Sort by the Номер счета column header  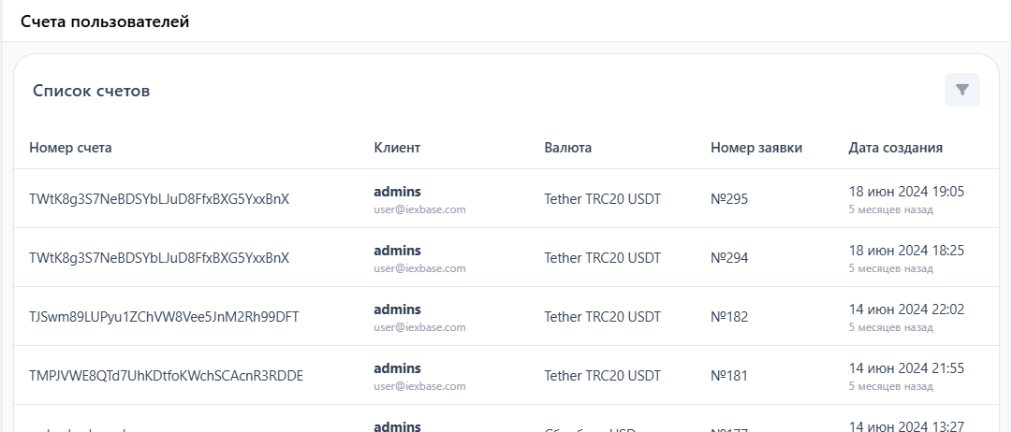coord(70,148)
